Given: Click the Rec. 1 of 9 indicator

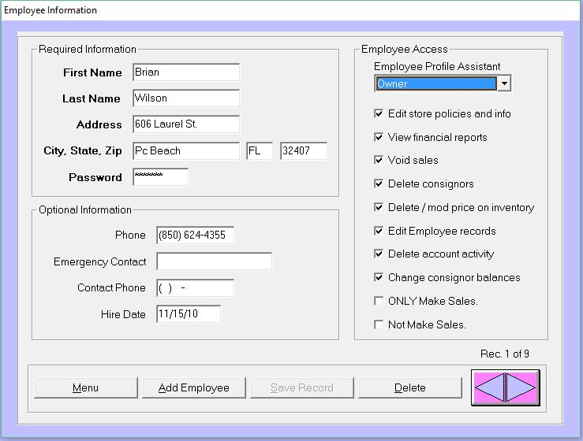Looking at the screenshot, I should tap(505, 354).
